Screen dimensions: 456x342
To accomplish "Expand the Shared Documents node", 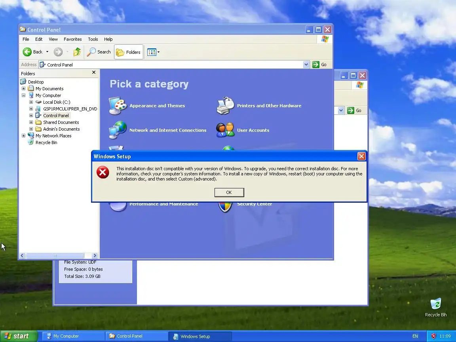I will pos(31,122).
